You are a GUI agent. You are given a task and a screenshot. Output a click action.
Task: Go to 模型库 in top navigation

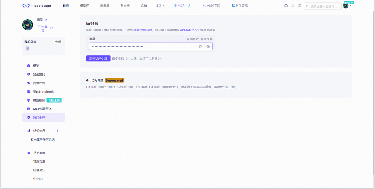(x=84, y=6)
